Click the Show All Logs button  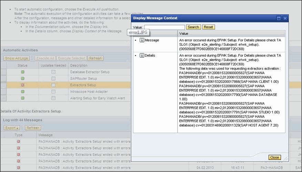pos(16,58)
